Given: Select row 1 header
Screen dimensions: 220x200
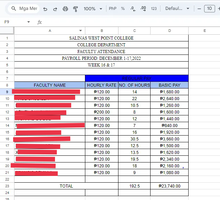Looking at the screenshot, I should point(7,38).
